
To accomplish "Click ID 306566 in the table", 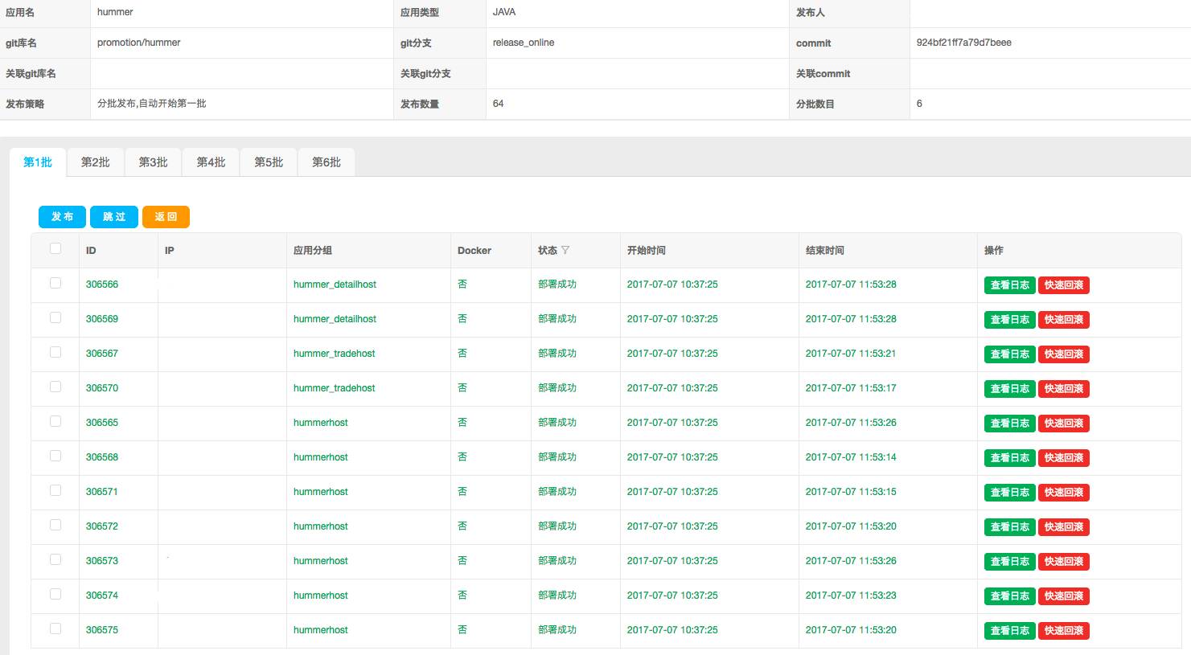I will tap(102, 285).
